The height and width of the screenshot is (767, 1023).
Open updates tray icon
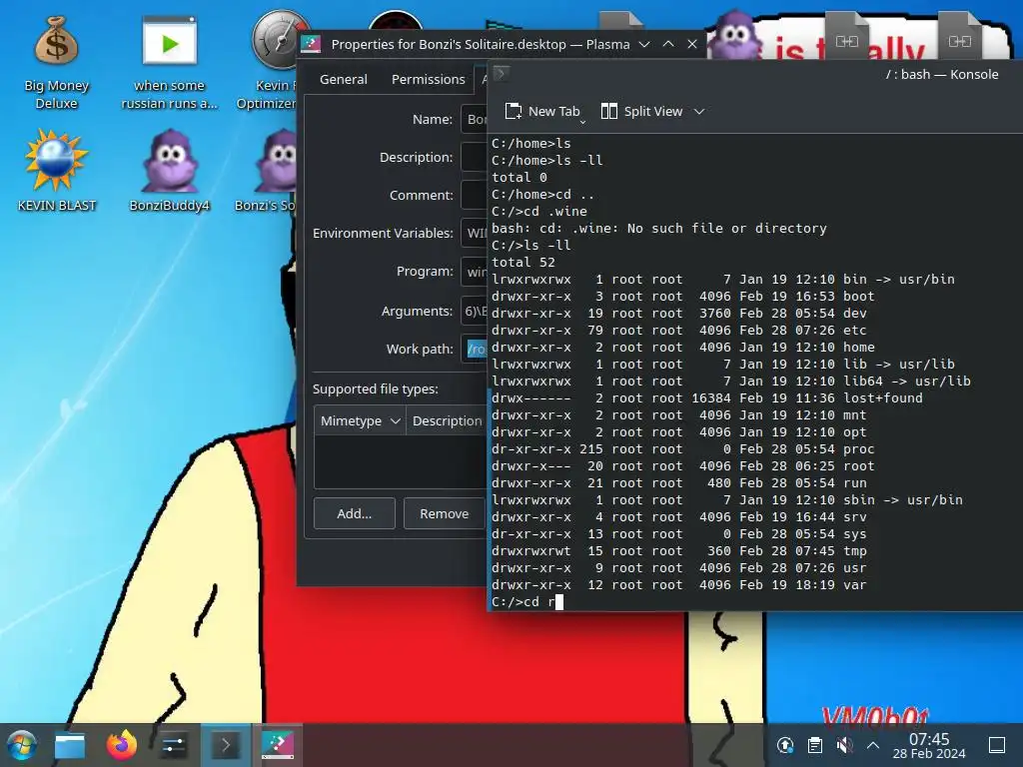click(x=785, y=745)
